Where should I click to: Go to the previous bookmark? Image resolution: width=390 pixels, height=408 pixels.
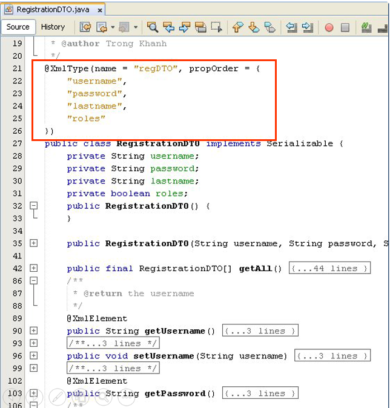tap(238, 27)
